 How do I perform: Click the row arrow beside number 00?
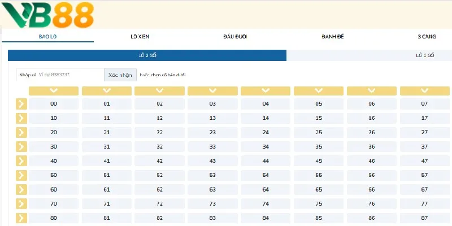click(x=22, y=103)
